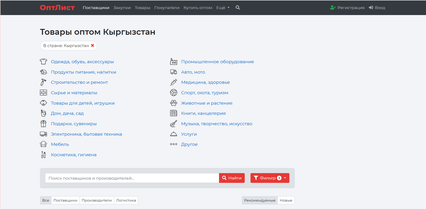Open Закупки in the top menu
Viewport: 426px width, 209px height.
tap(122, 7)
